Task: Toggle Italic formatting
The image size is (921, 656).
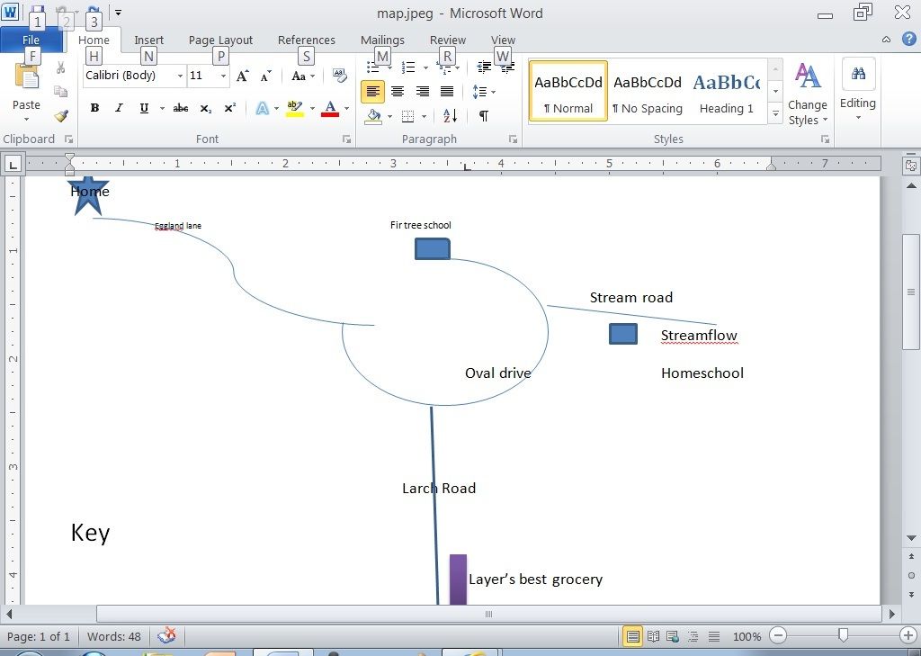Action: tap(119, 108)
